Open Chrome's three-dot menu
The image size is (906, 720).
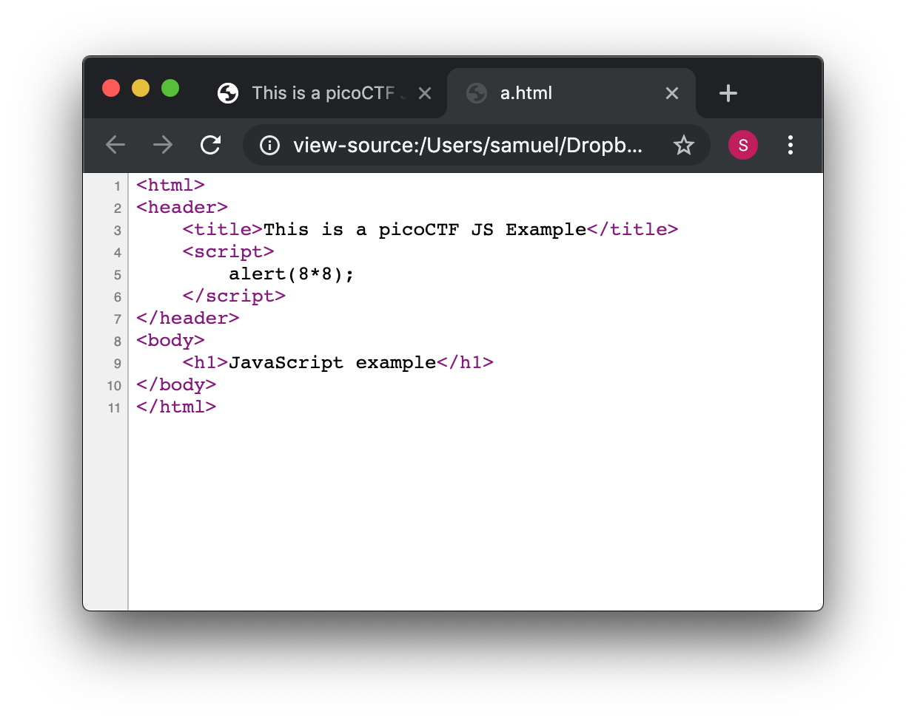[x=791, y=145]
